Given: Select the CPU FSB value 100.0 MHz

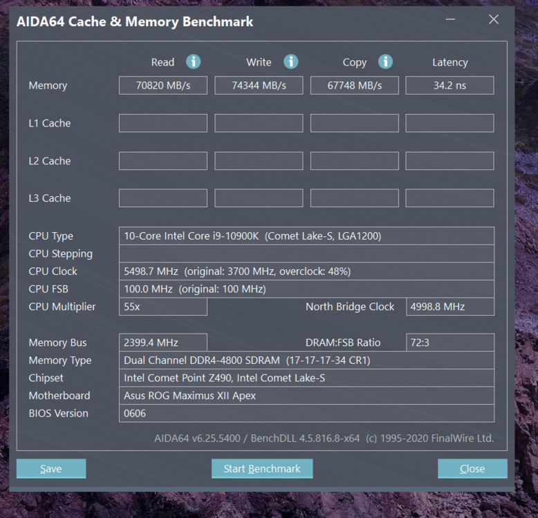Looking at the screenshot, I should point(307,289).
